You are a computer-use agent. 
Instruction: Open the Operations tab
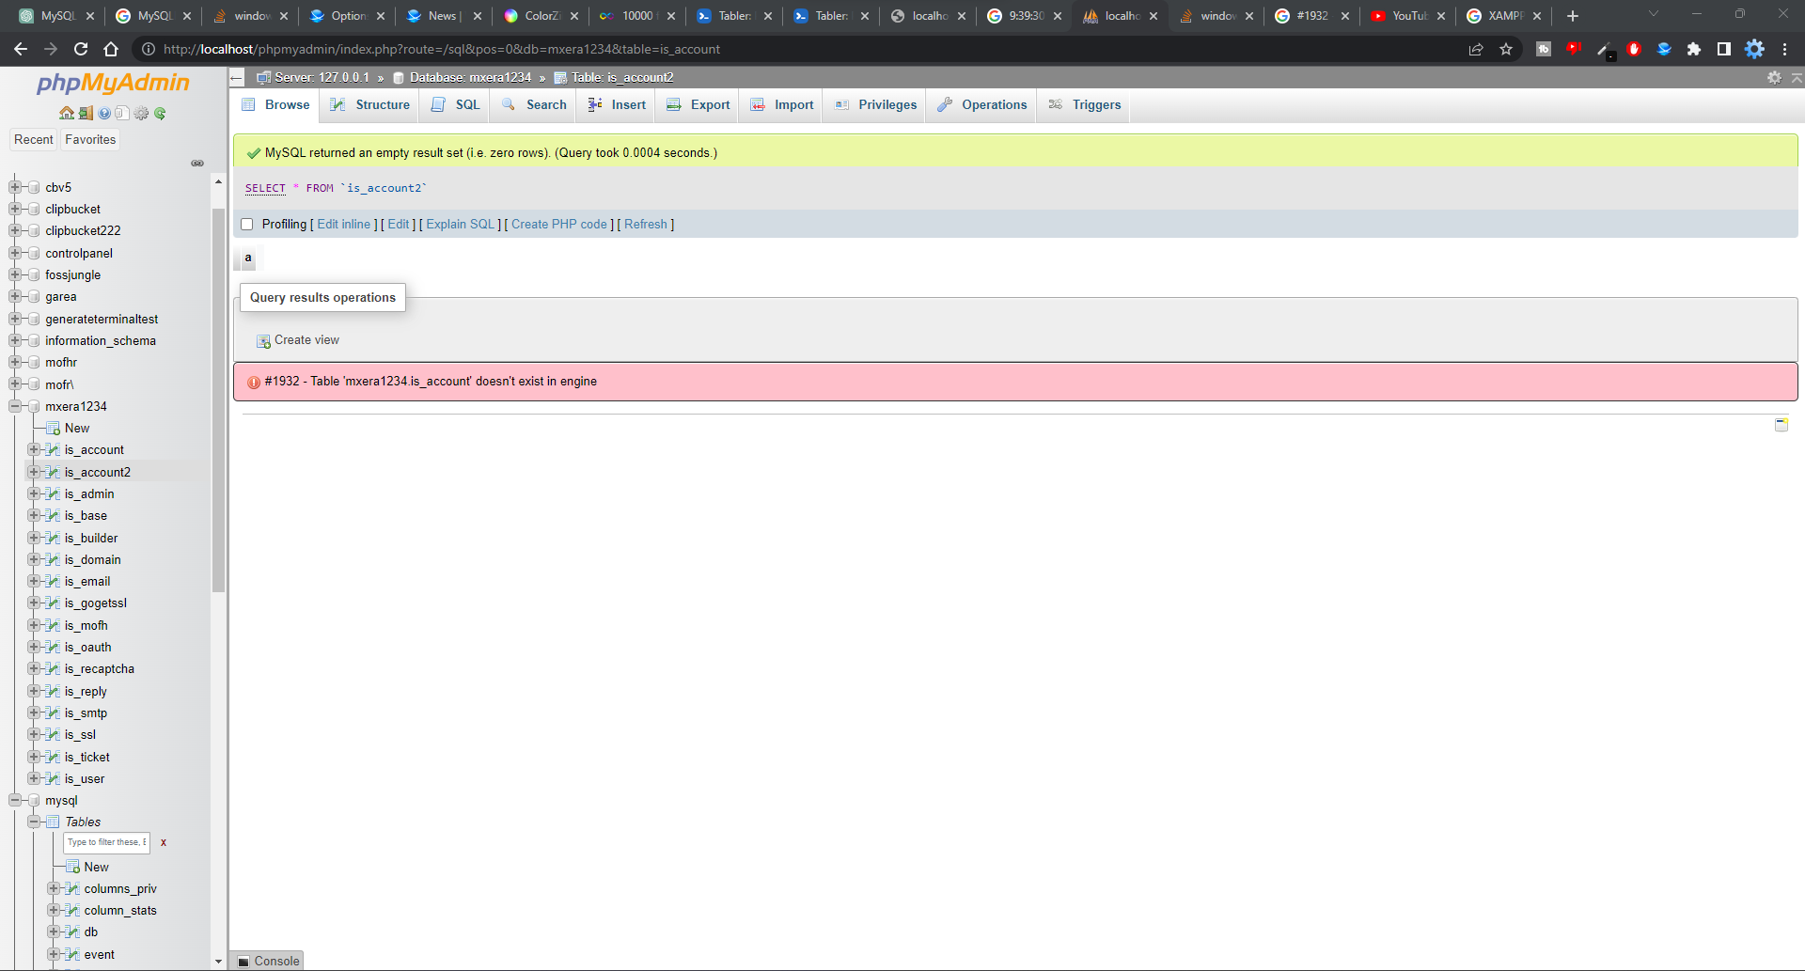click(x=982, y=105)
